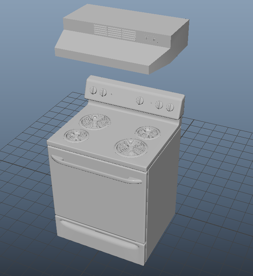Select the small rear-right stove burner coil
This screenshot has height=276, width=253.
pyautogui.click(x=148, y=132)
